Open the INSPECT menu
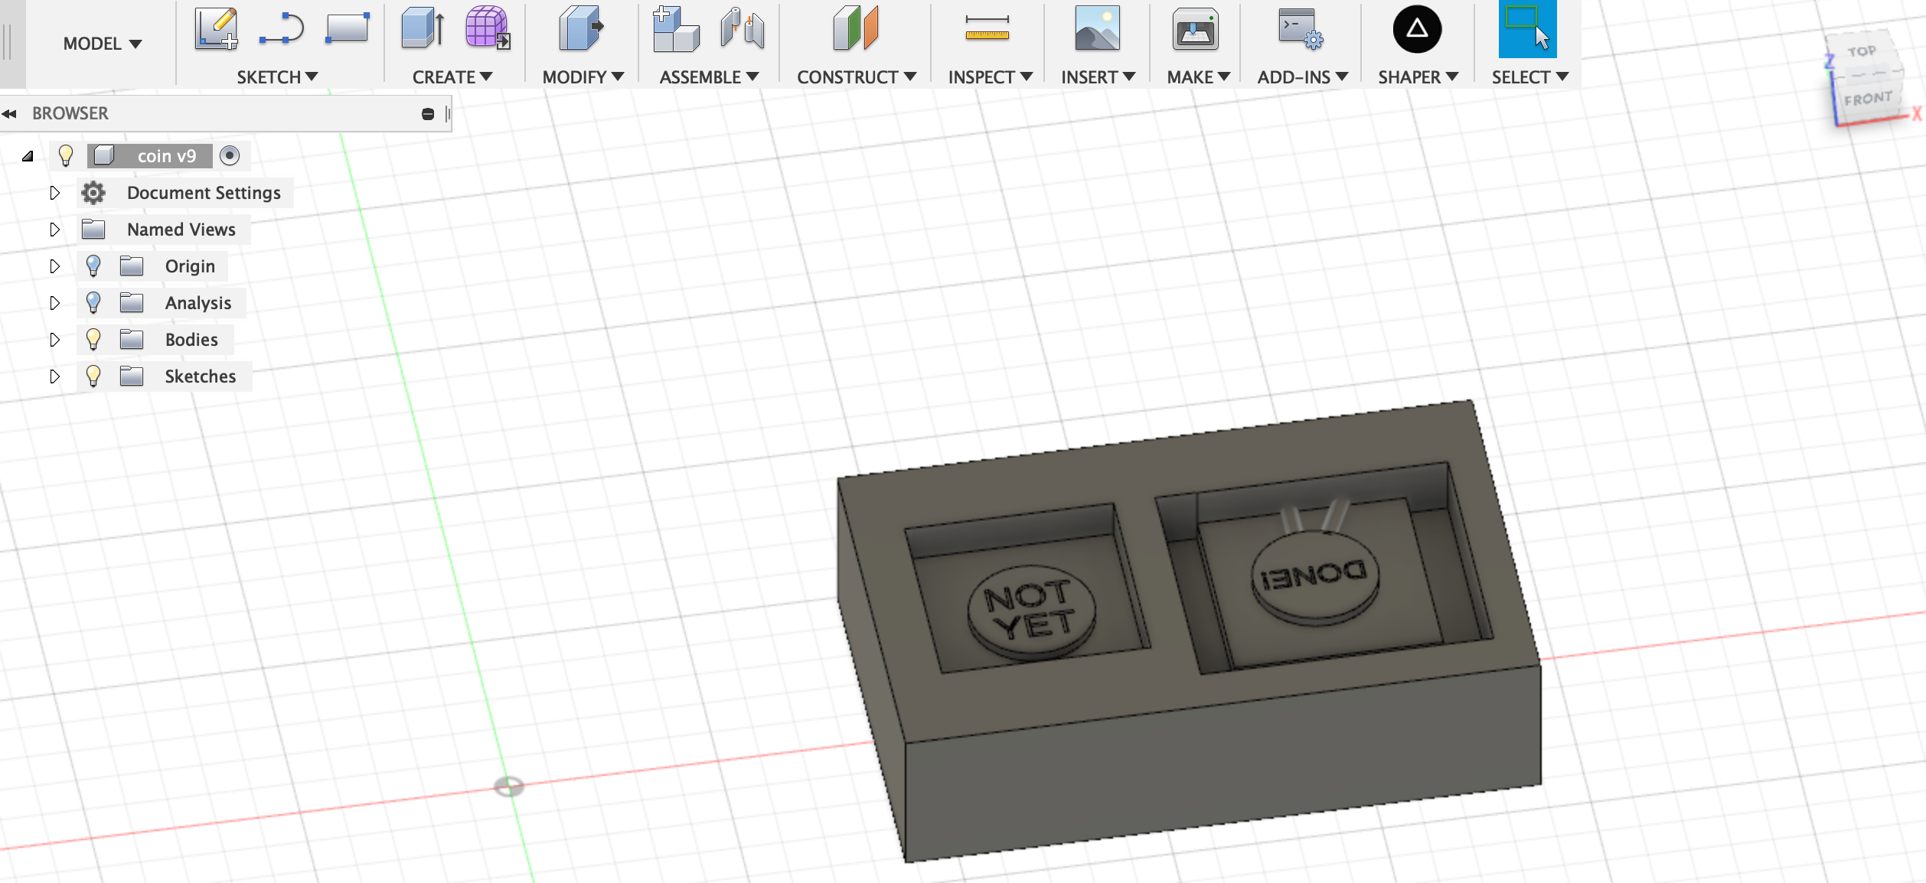The image size is (1926, 883). pyautogui.click(x=990, y=77)
